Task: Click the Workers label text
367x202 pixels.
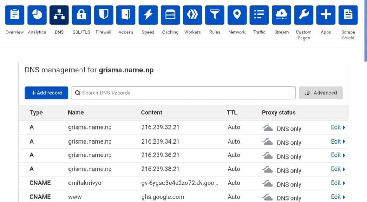Action: pyautogui.click(x=192, y=32)
